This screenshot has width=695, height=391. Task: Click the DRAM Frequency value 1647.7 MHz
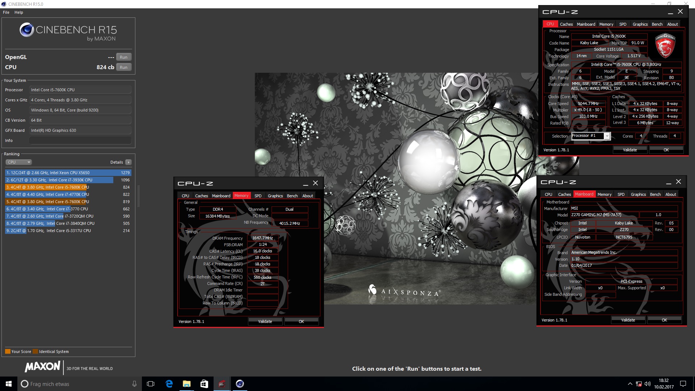click(263, 238)
